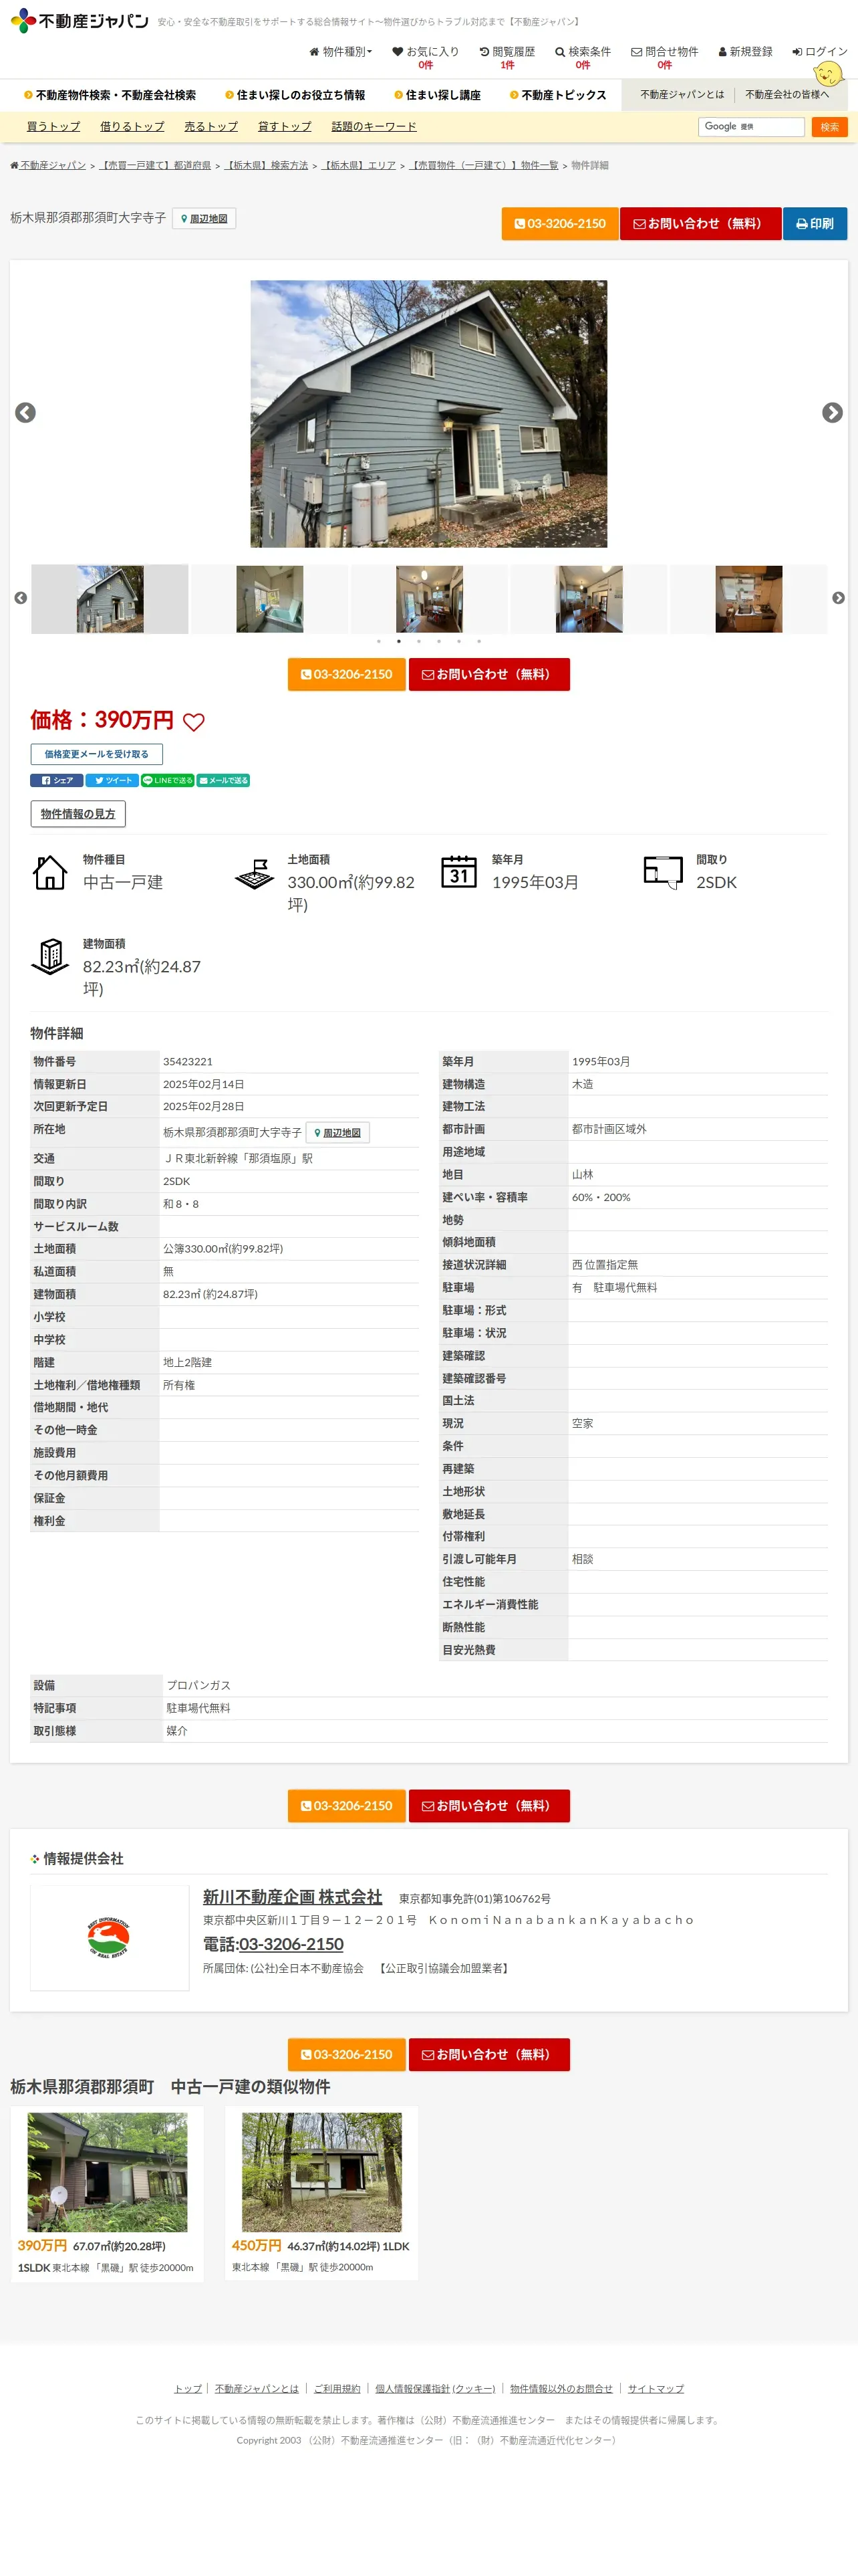Click calendar icon for 築年月
The width and height of the screenshot is (858, 2576).
coord(458,873)
